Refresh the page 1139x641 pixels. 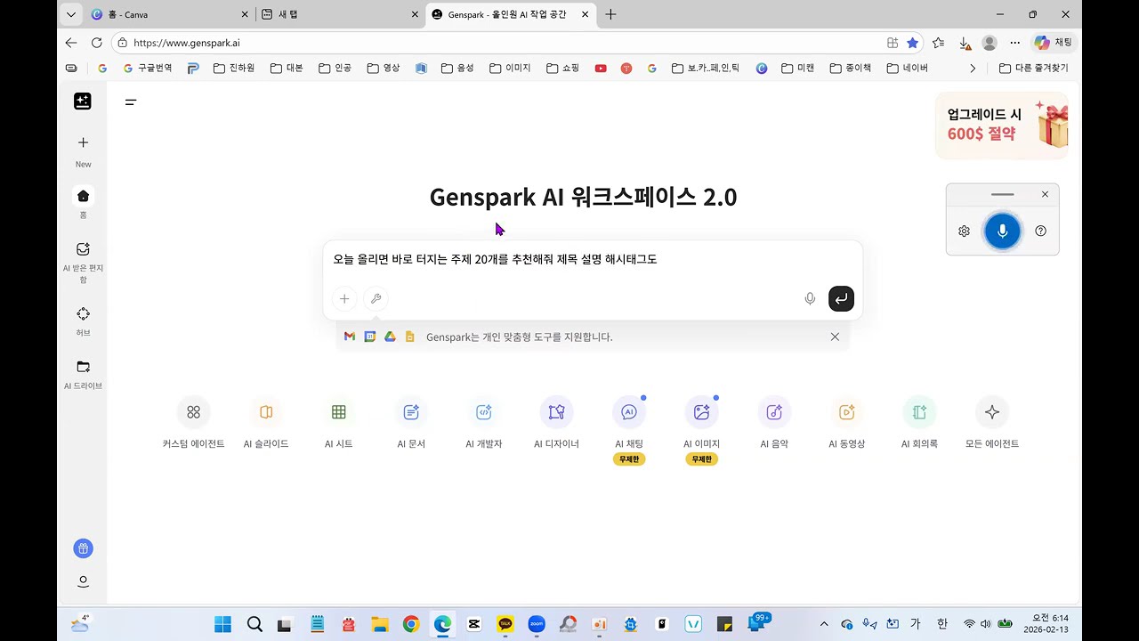pos(97,43)
